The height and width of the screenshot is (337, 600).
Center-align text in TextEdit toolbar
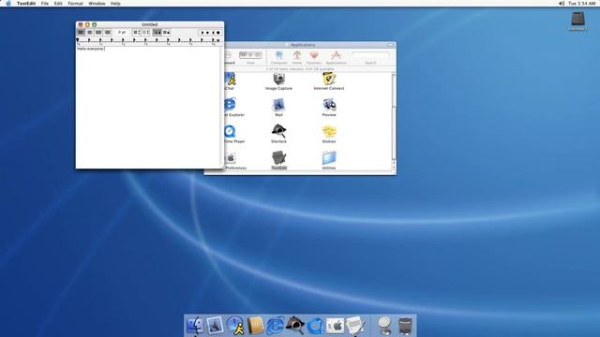coord(90,33)
